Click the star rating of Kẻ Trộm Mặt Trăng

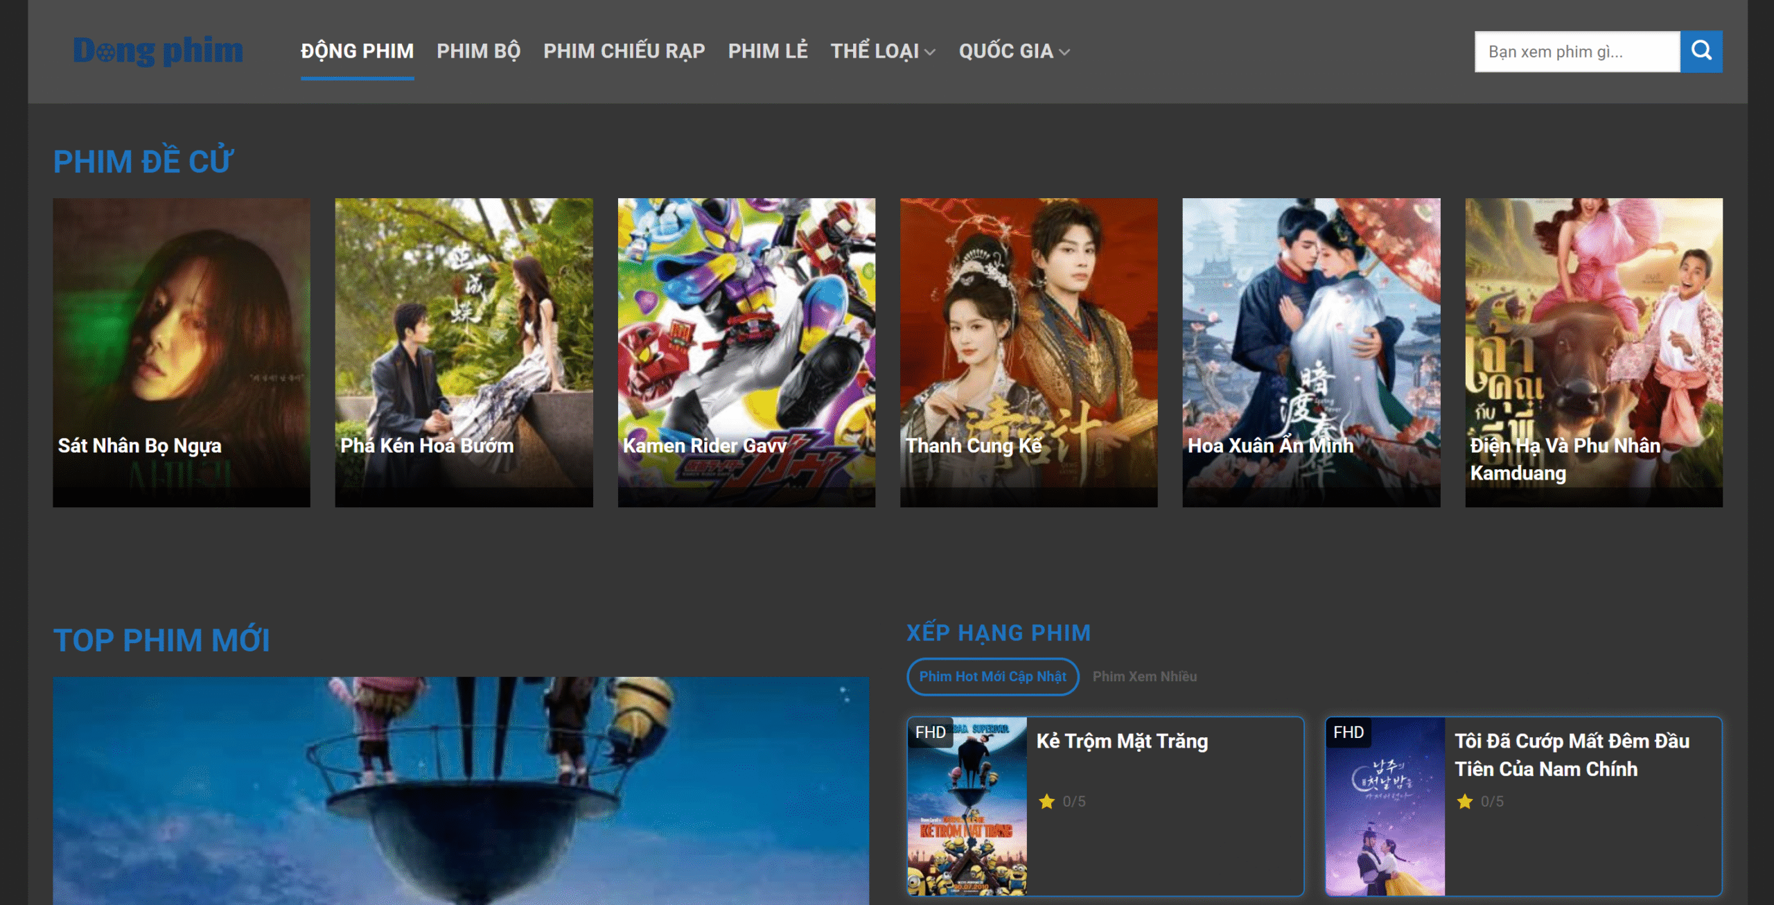[1061, 802]
